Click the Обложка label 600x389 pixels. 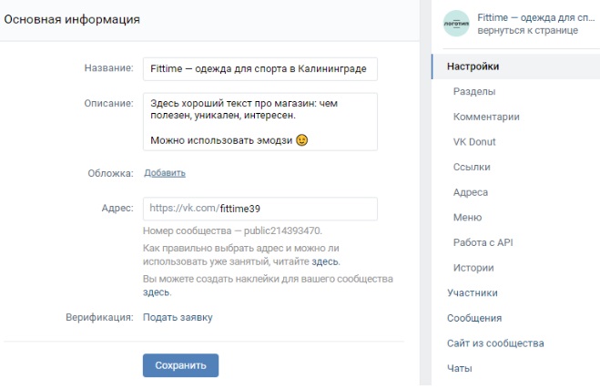tap(110, 173)
